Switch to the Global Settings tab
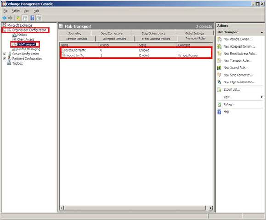This screenshot has width=266, height=220. [x=194, y=33]
